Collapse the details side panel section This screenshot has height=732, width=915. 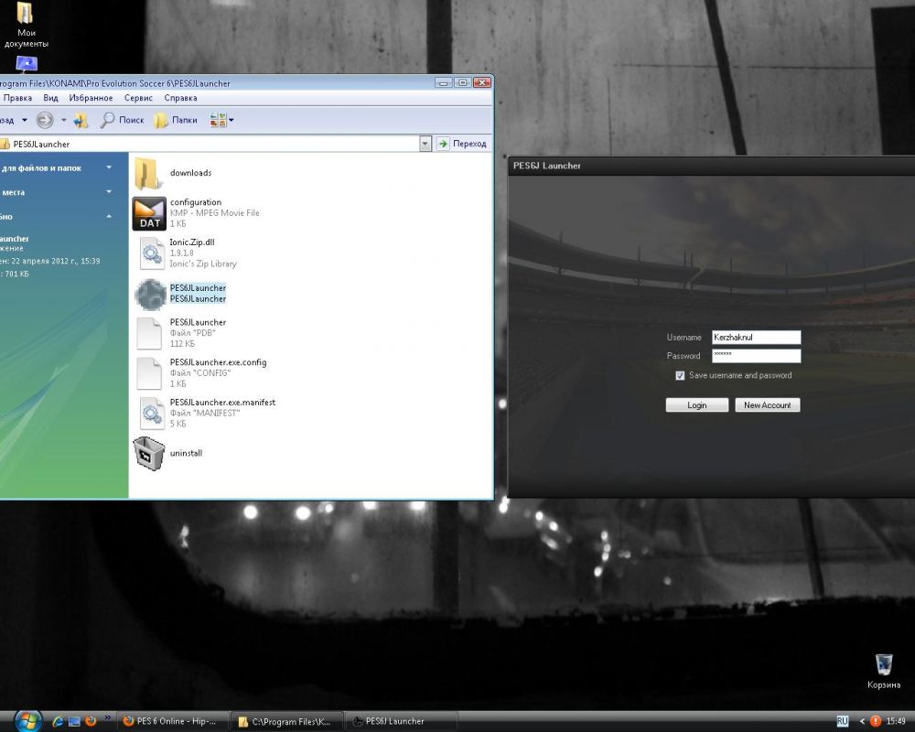[109, 217]
